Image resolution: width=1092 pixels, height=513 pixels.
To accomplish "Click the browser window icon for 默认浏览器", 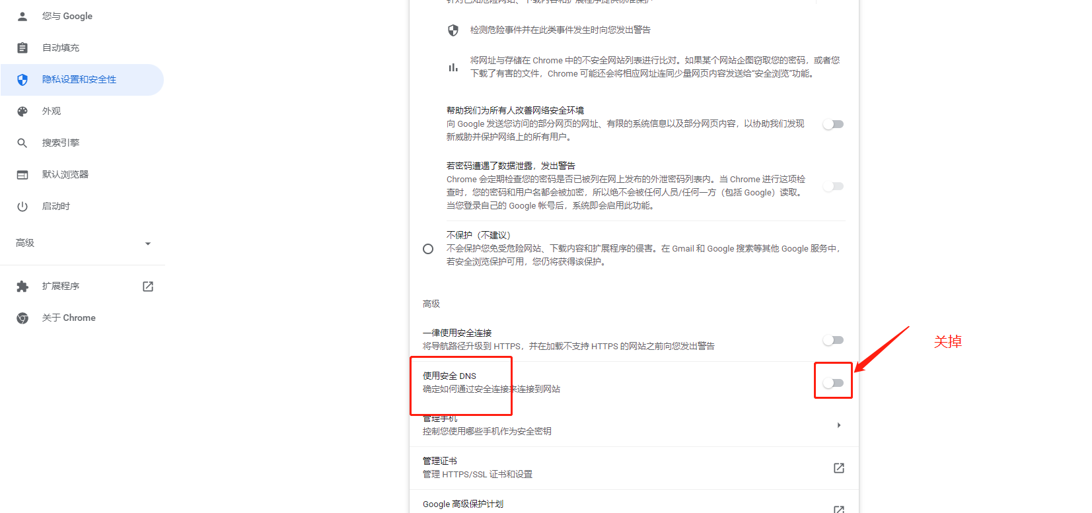I will point(22,174).
